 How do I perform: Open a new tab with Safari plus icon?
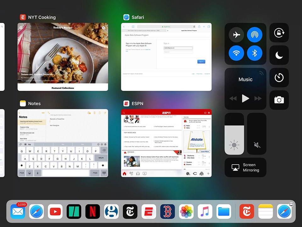pos(204,26)
